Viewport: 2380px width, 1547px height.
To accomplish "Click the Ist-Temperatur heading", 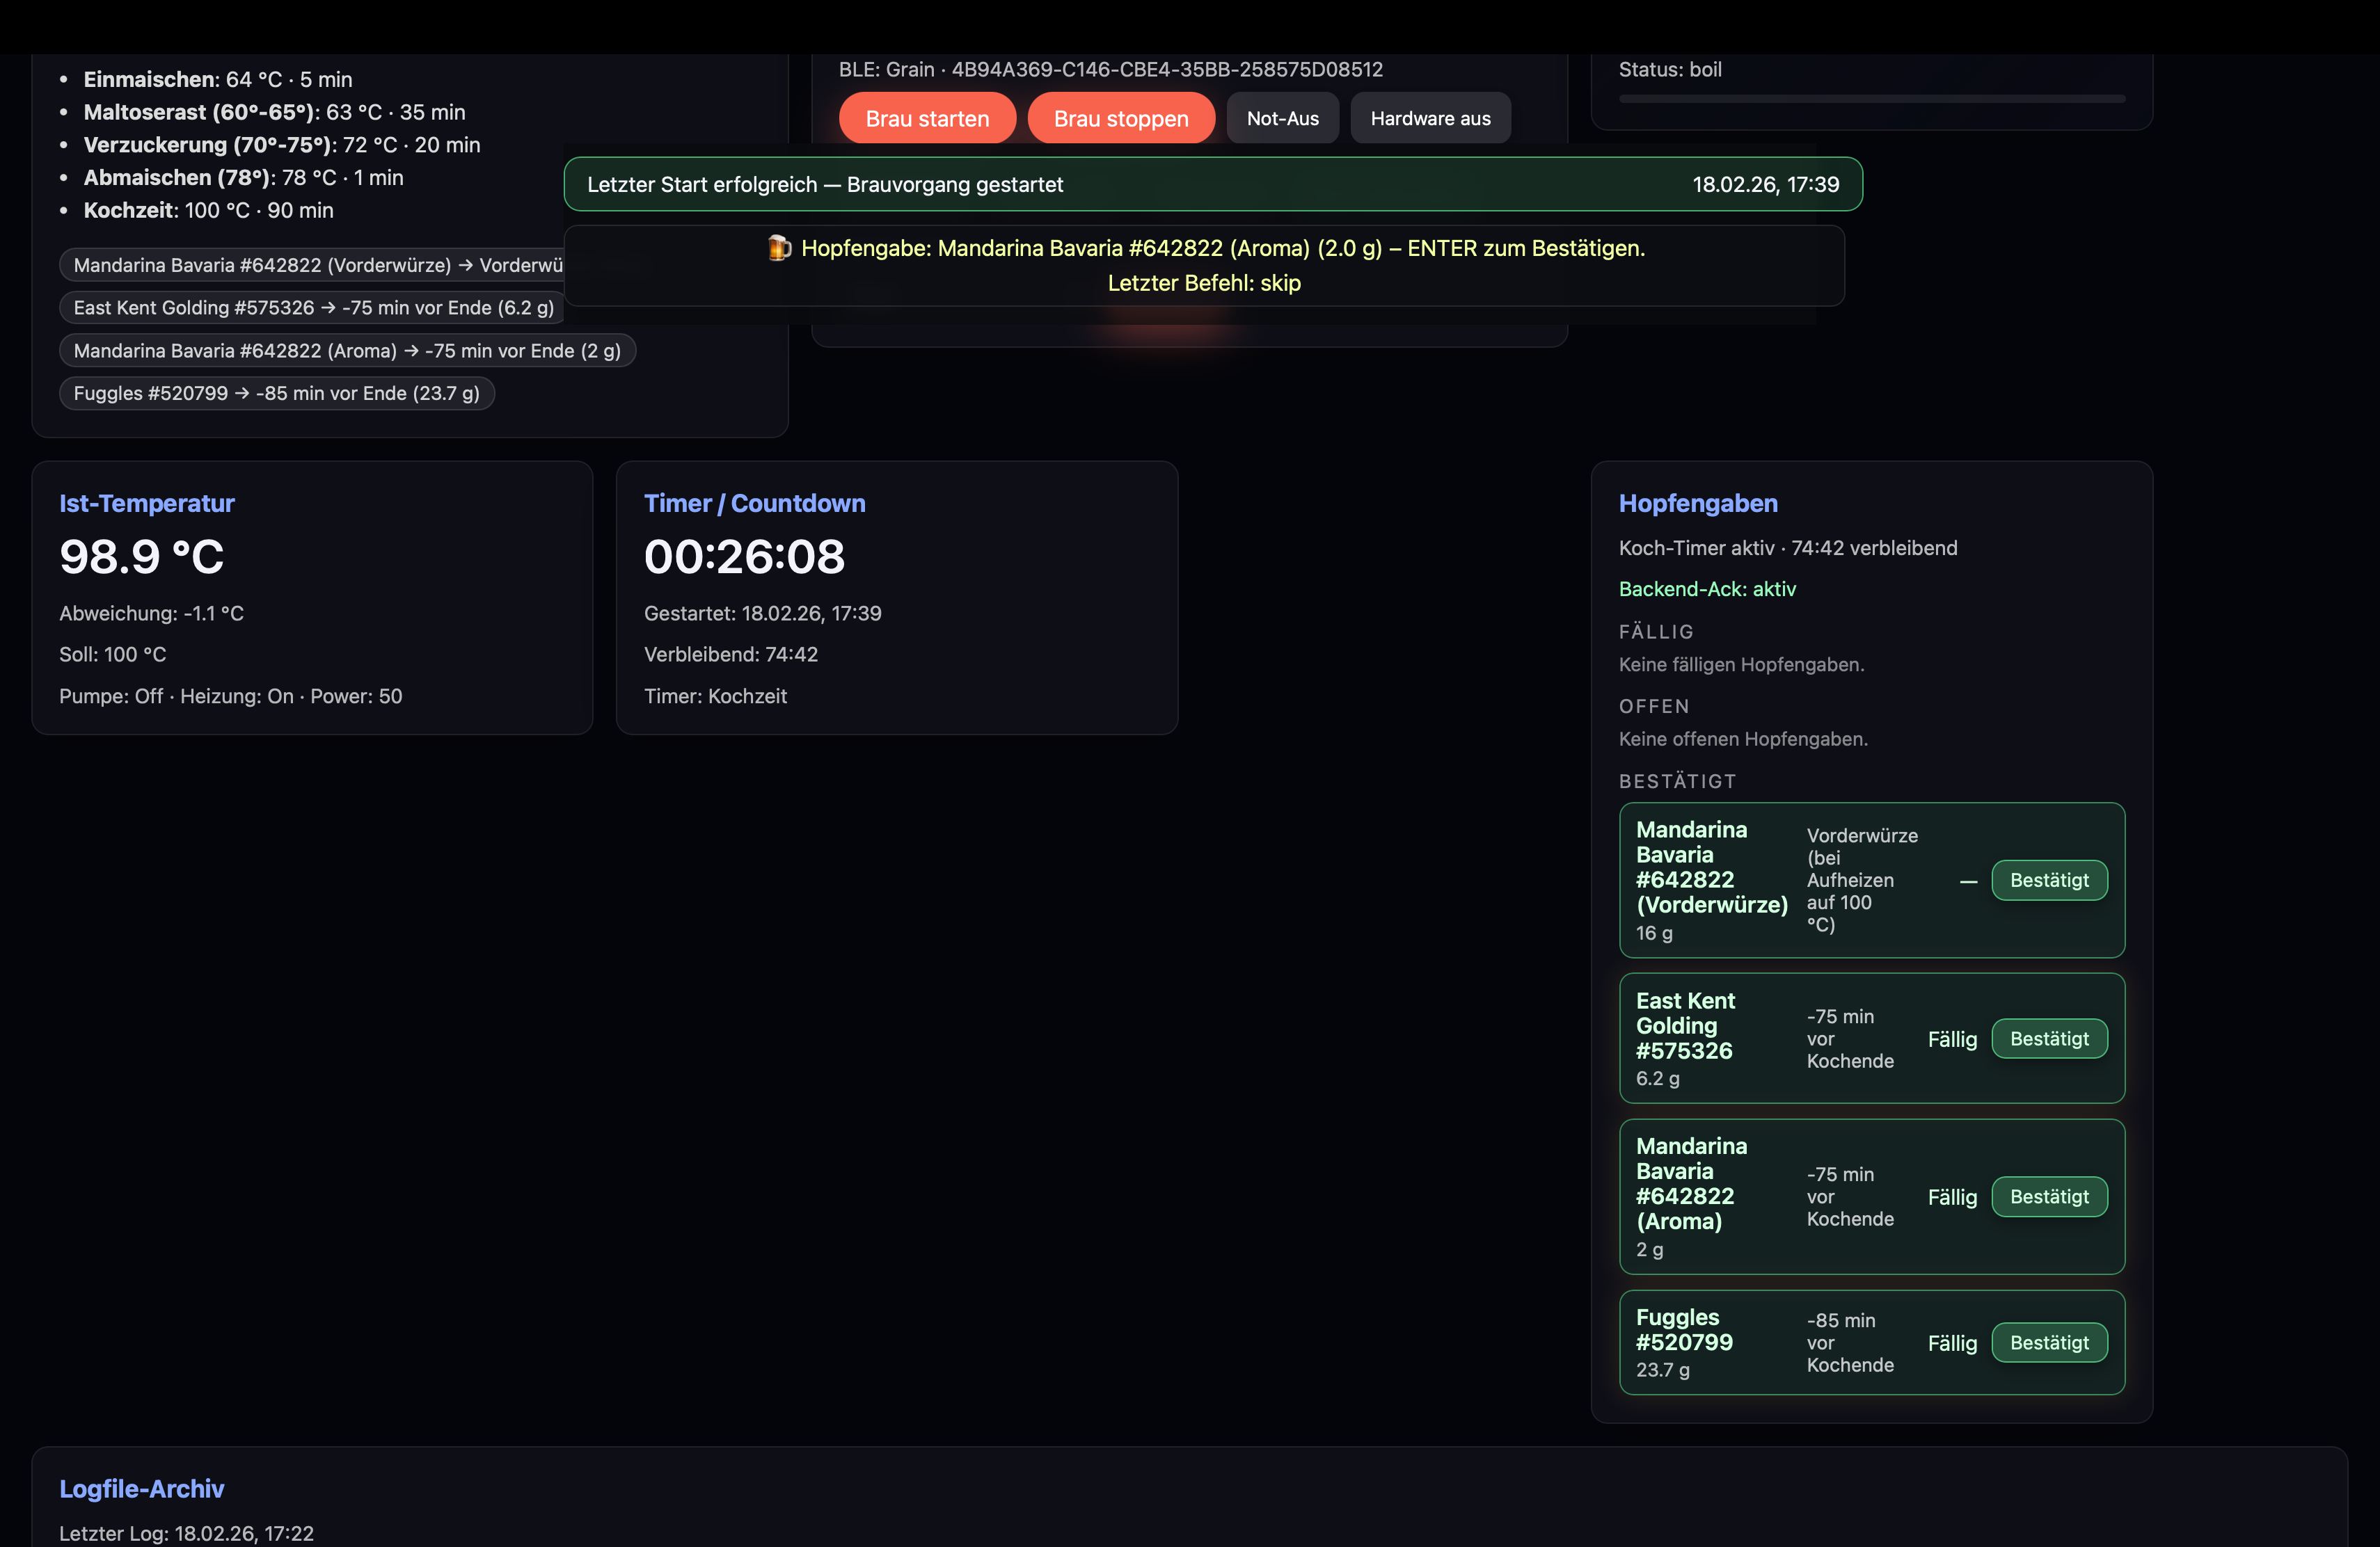I will (x=146, y=504).
